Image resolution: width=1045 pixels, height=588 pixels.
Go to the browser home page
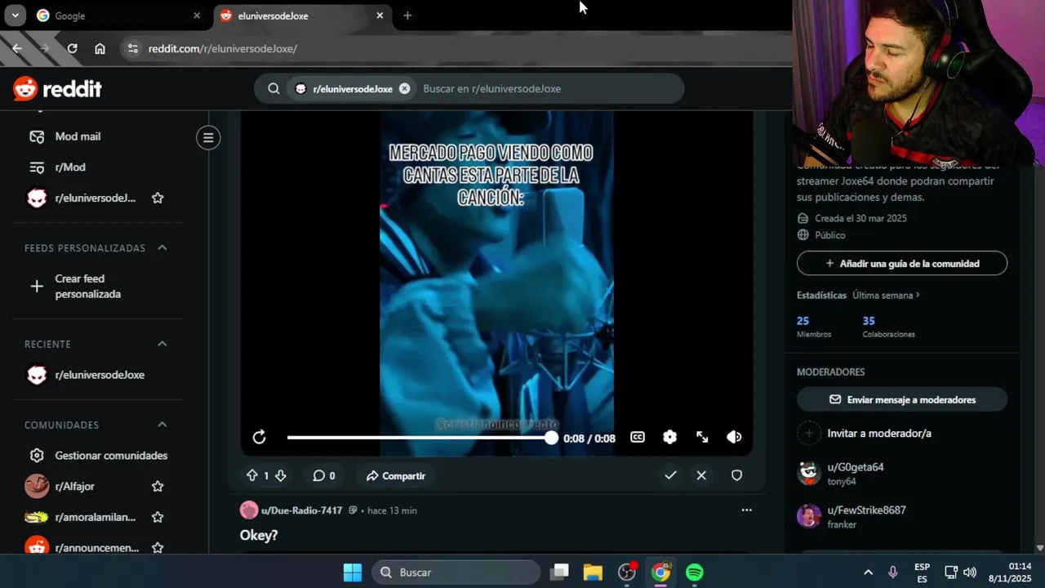click(100, 48)
